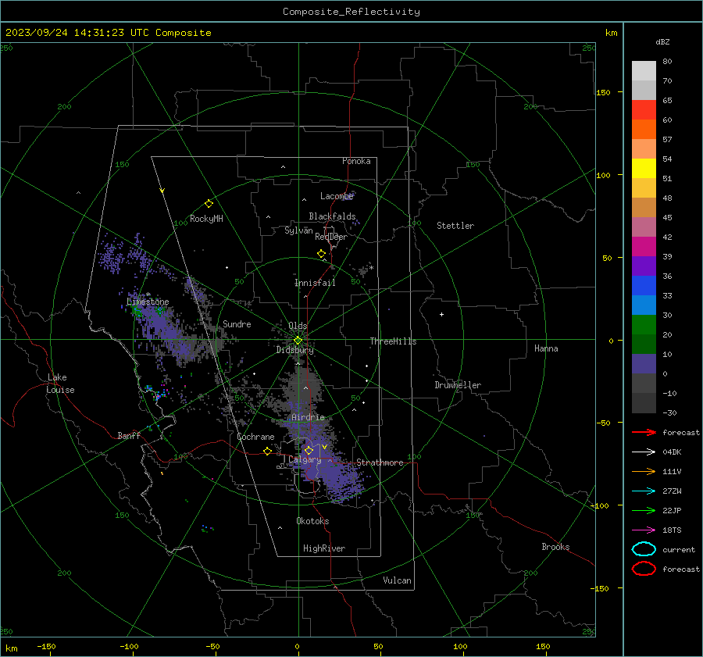Click the red forecast arrow in legend
The image size is (703, 657).
(644, 432)
